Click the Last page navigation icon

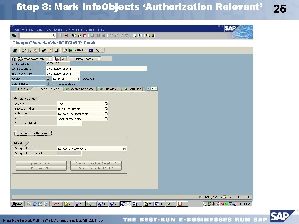[127, 35]
